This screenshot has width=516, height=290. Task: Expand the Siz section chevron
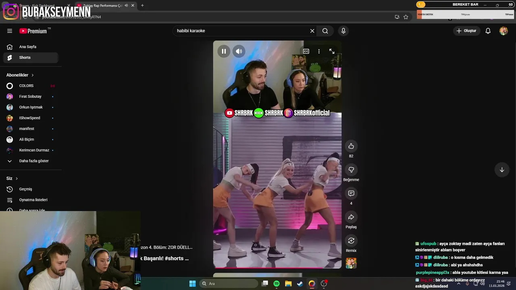[17, 178]
